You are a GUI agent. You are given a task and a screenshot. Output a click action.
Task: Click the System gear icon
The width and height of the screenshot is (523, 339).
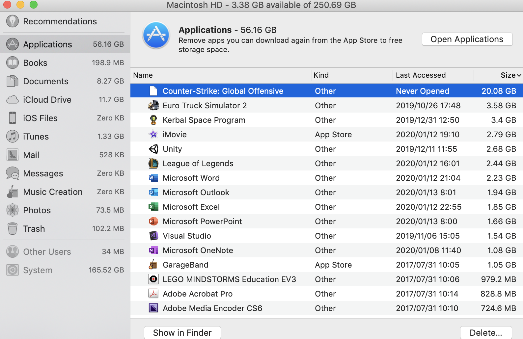(x=13, y=270)
